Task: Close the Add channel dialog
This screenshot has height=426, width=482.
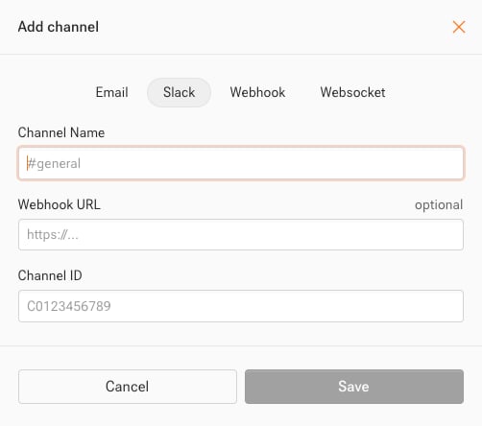Action: [459, 27]
